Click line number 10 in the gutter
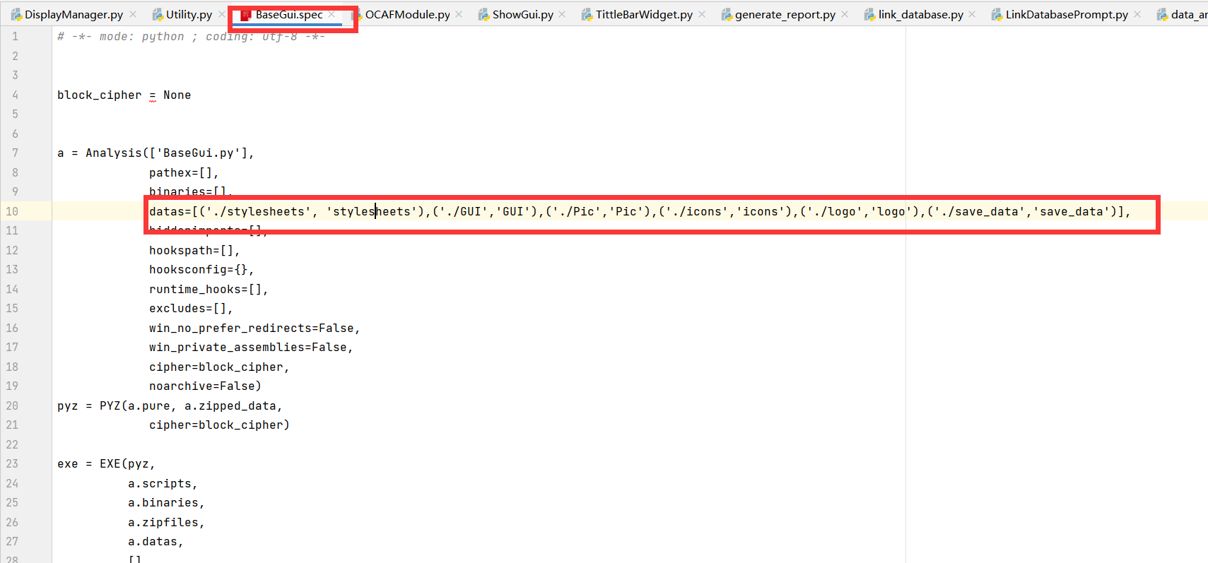 (x=12, y=212)
